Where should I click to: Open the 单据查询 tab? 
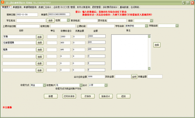click(17, 7)
